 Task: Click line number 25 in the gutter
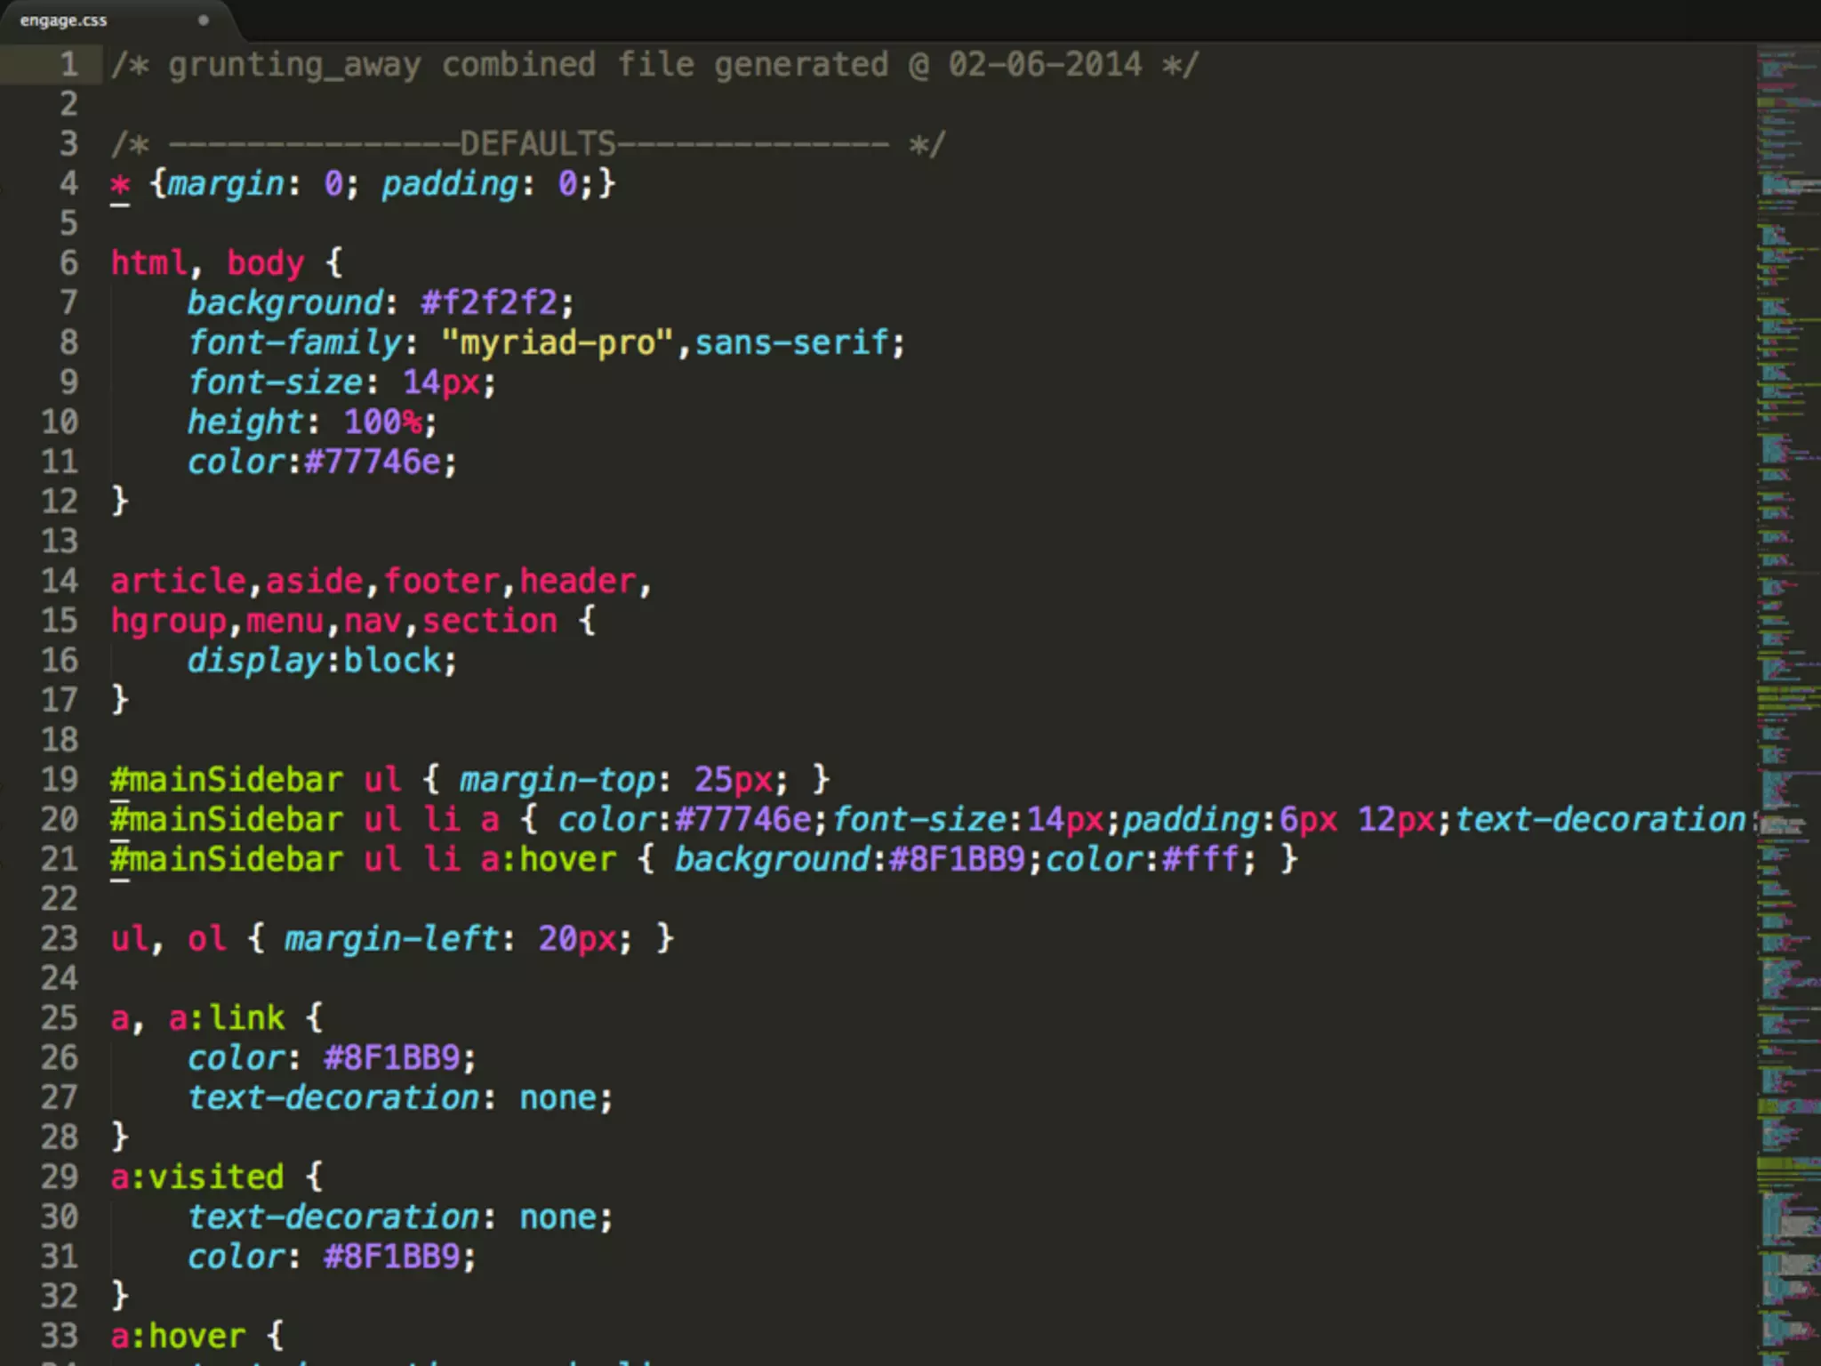[60, 1018]
